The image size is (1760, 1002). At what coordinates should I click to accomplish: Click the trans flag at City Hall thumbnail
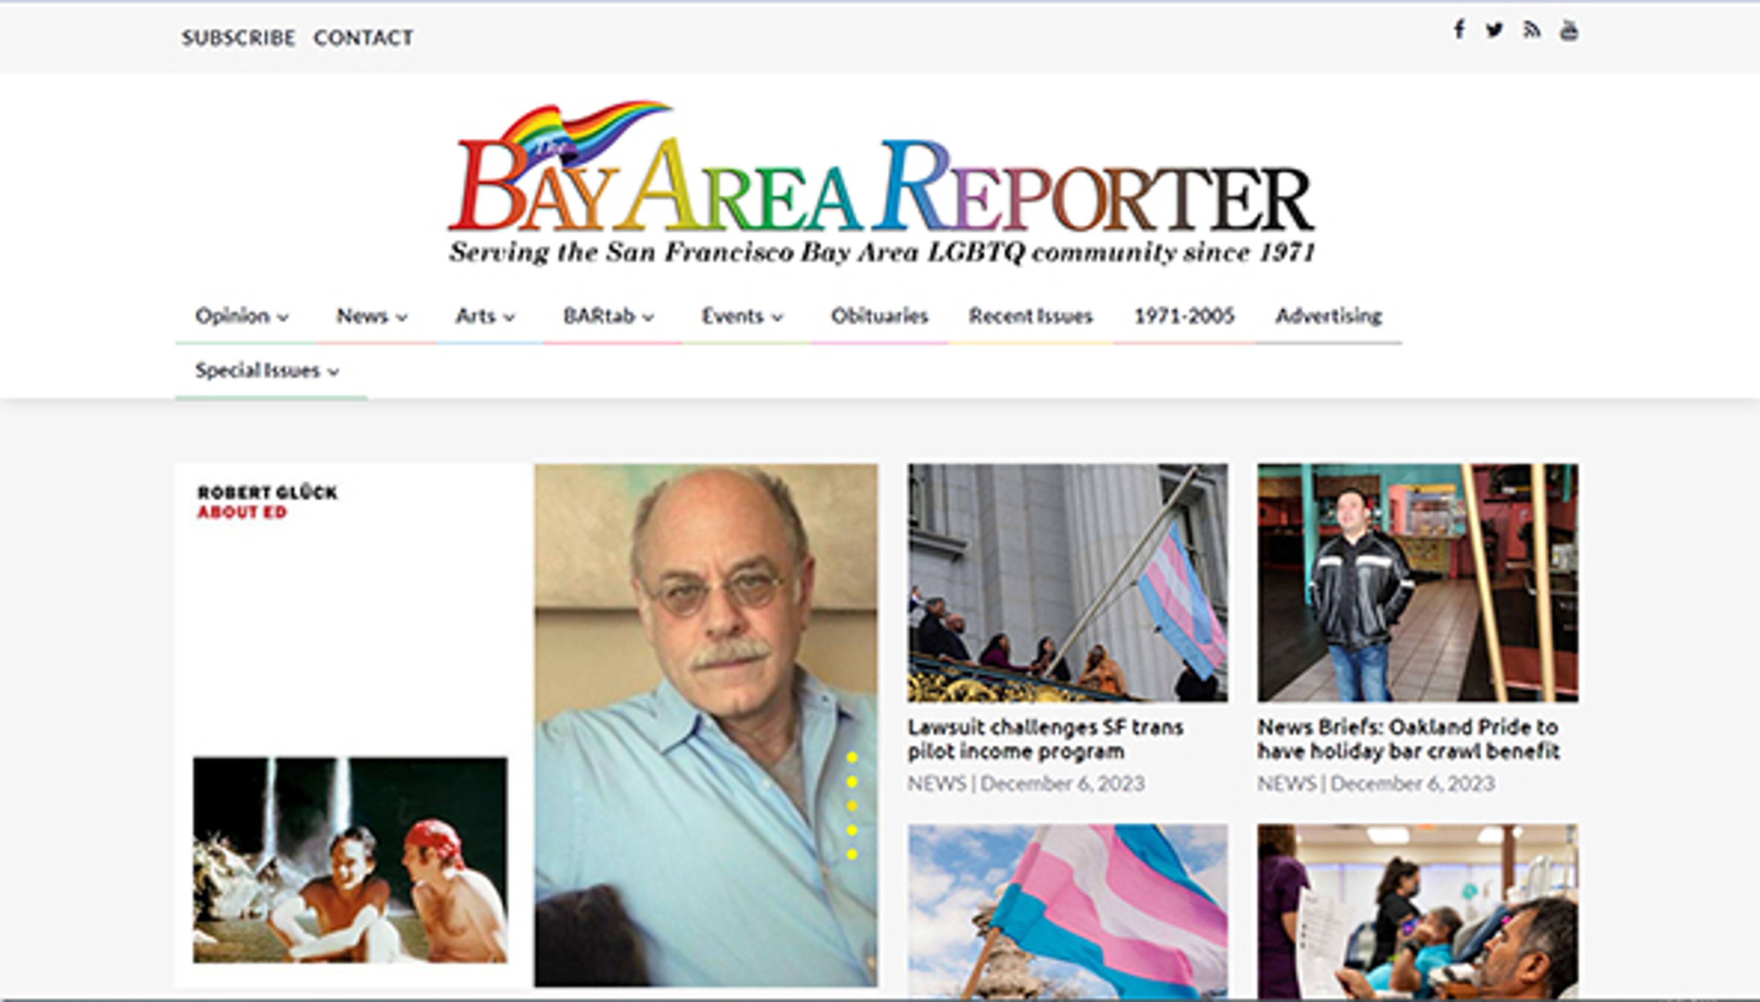click(x=1067, y=583)
